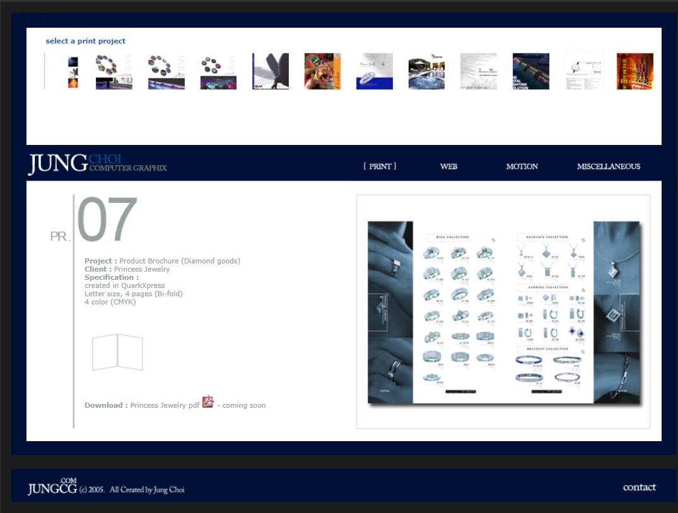Click the red PDF download icon
The width and height of the screenshot is (678, 513).
coord(207,402)
